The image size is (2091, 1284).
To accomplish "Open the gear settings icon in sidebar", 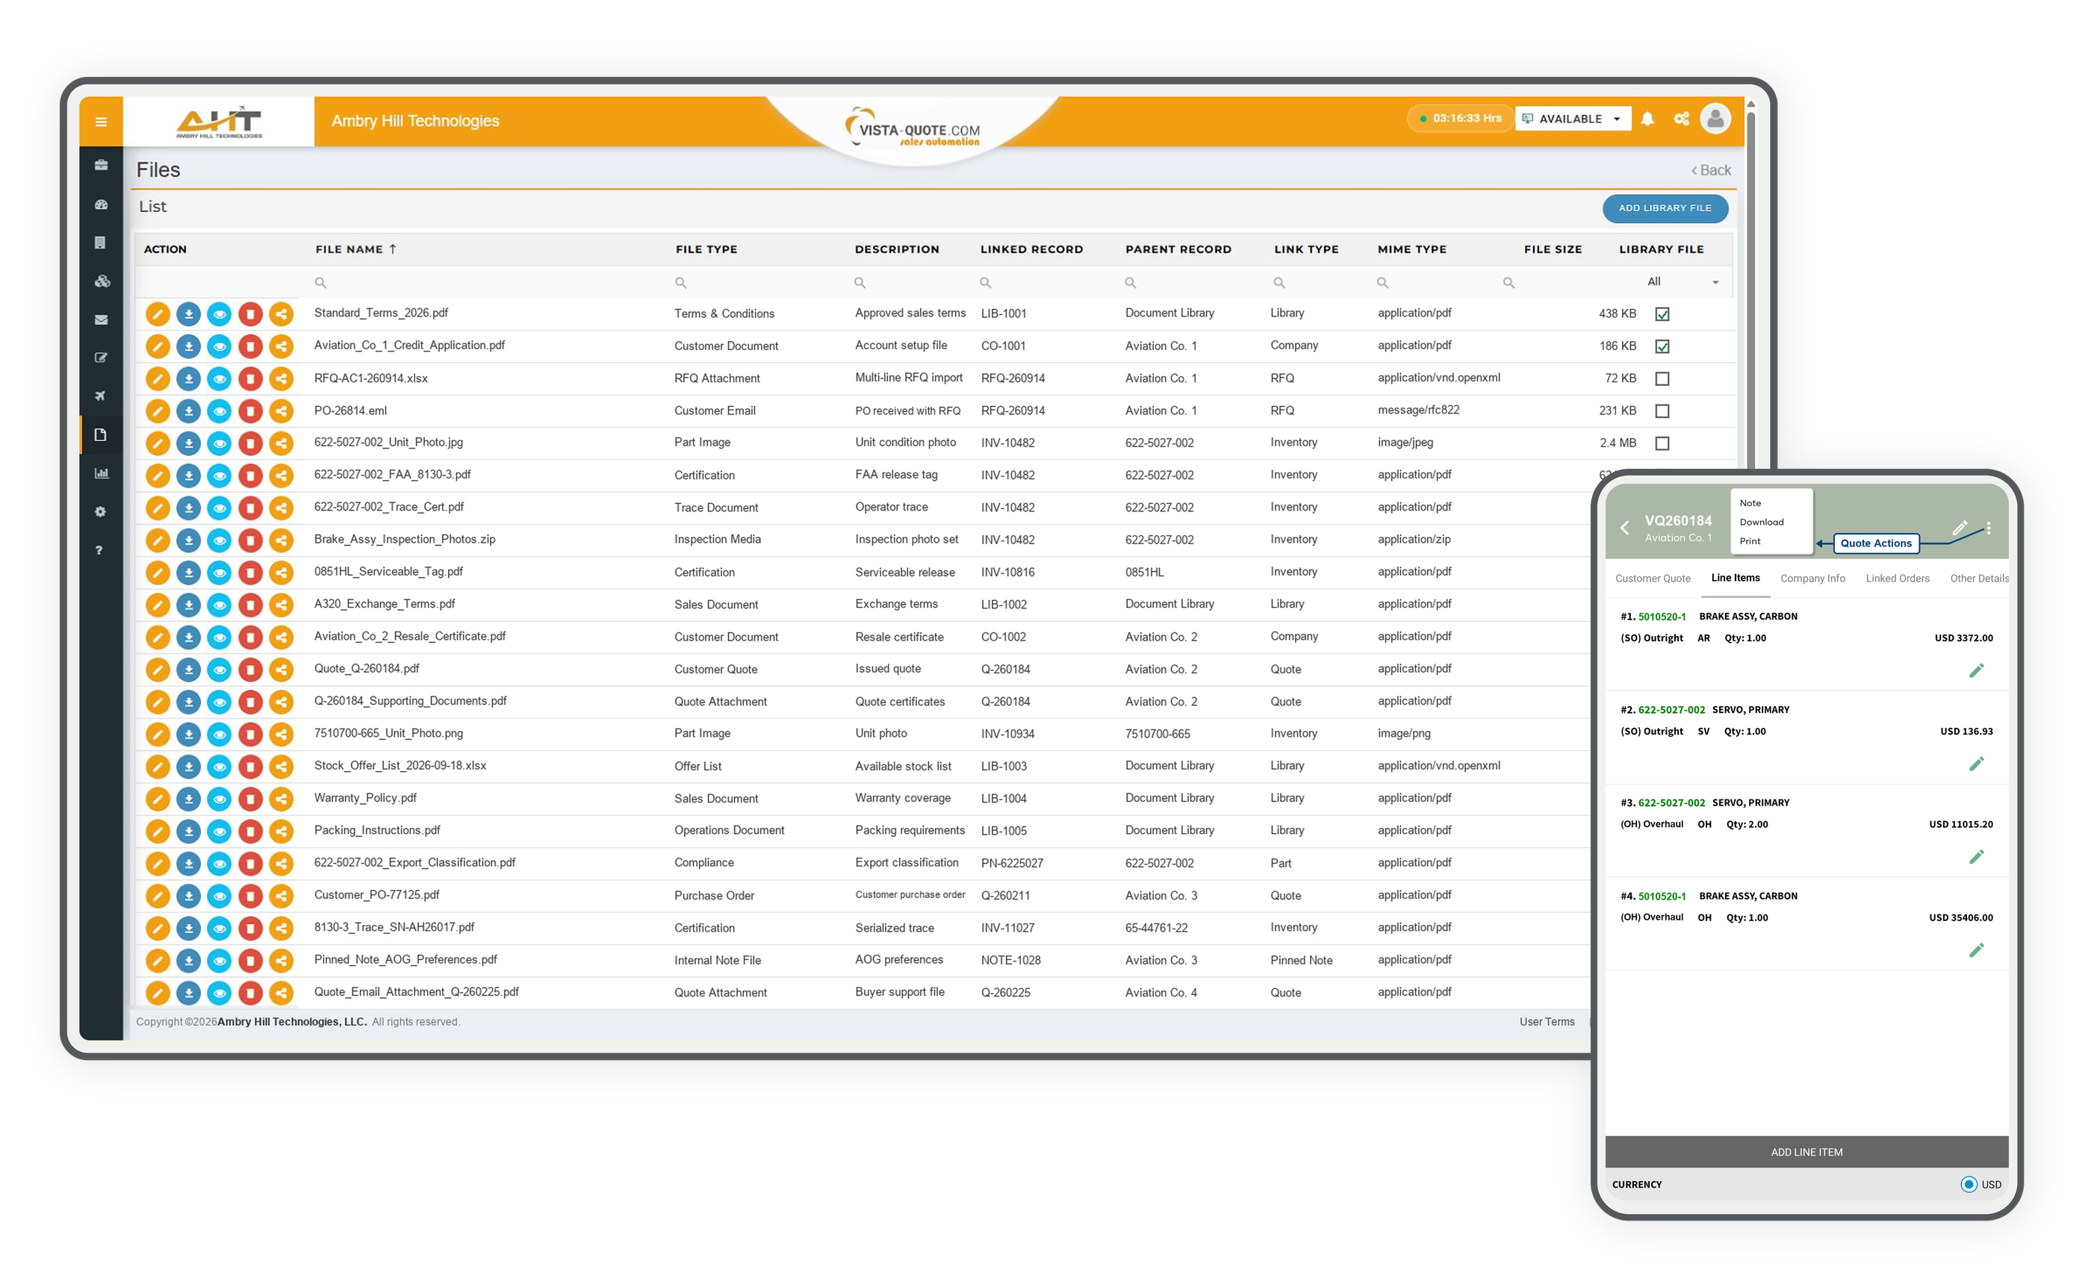I will pos(100,511).
